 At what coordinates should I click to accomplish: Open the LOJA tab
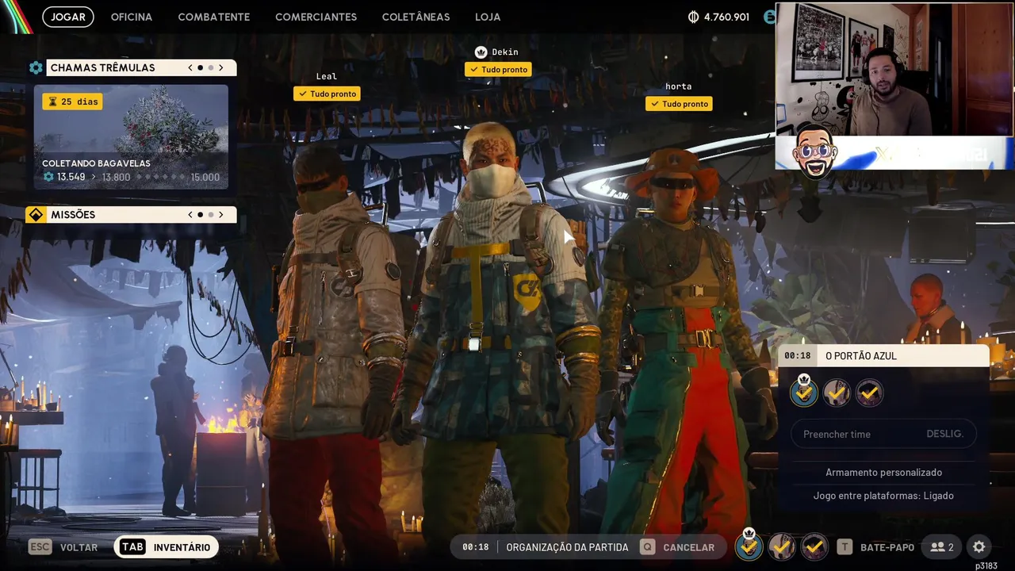pos(488,17)
